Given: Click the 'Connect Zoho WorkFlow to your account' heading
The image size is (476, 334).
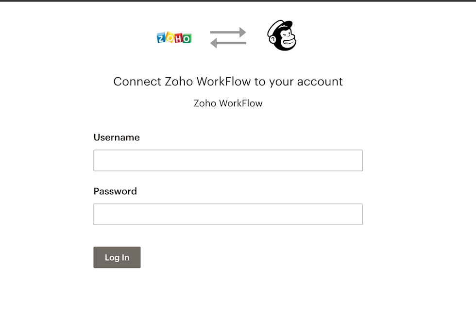Looking at the screenshot, I should [x=228, y=81].
